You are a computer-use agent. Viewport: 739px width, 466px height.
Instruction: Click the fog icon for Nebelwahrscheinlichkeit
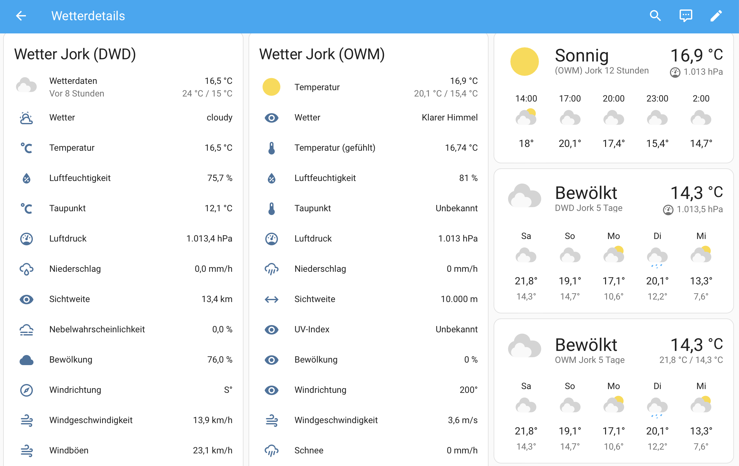(x=27, y=329)
